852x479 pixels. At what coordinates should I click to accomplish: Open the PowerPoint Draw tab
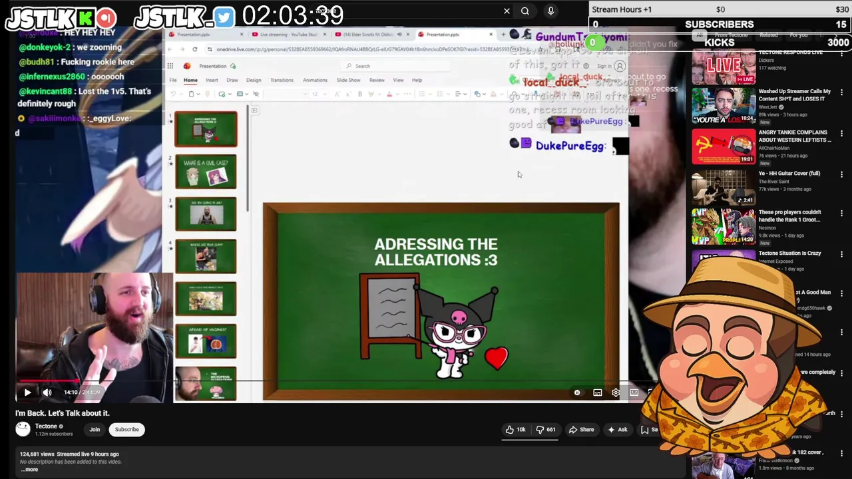coord(232,80)
